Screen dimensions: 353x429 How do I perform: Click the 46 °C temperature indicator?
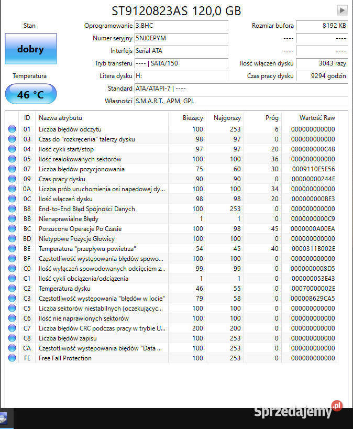tap(31, 94)
